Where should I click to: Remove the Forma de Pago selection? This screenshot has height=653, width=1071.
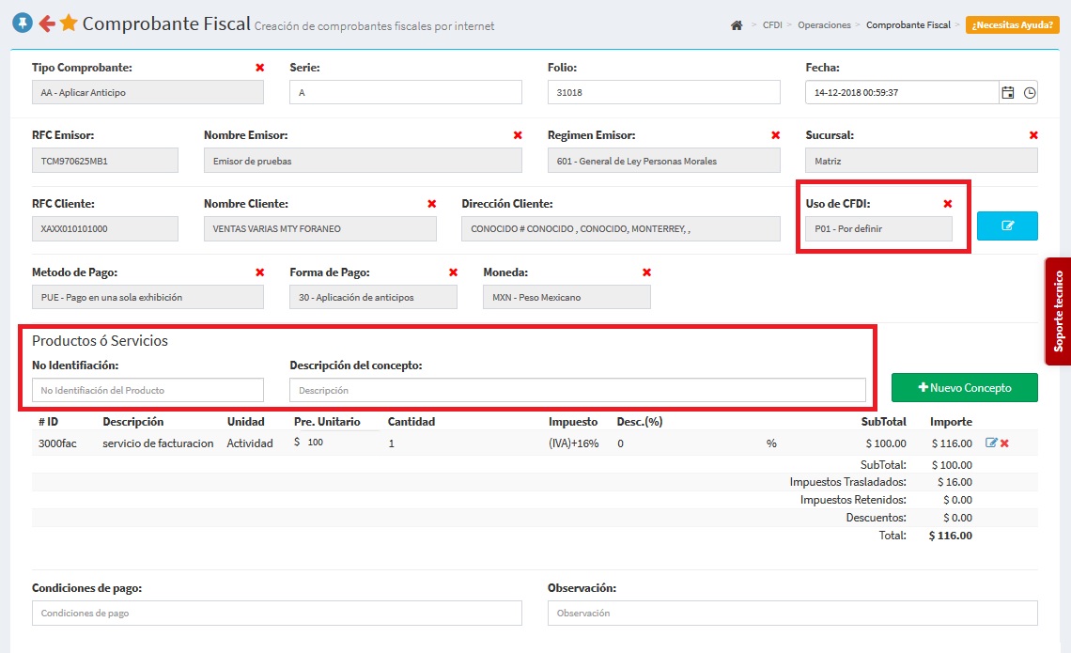tap(453, 272)
